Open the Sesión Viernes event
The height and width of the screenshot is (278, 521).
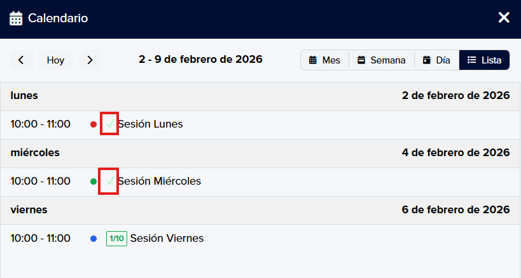click(167, 239)
